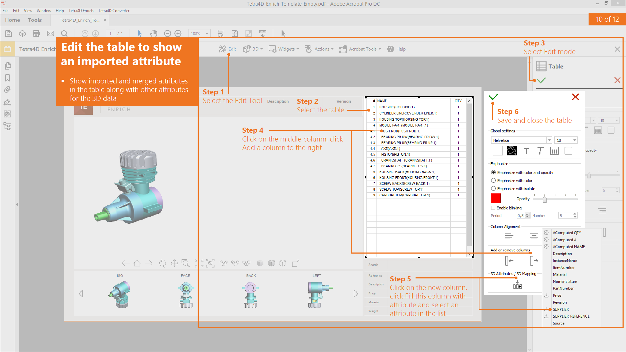Click the text fill color bucket icon
This screenshot has height=352, width=626.
512,151
